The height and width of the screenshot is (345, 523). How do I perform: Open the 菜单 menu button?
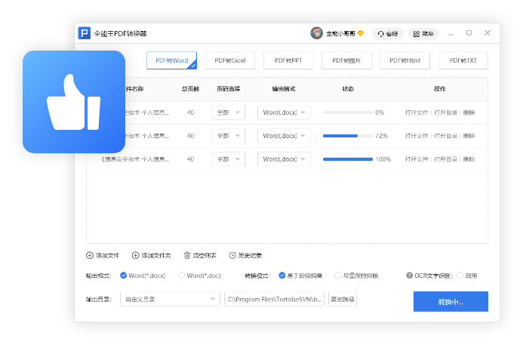tap(423, 34)
